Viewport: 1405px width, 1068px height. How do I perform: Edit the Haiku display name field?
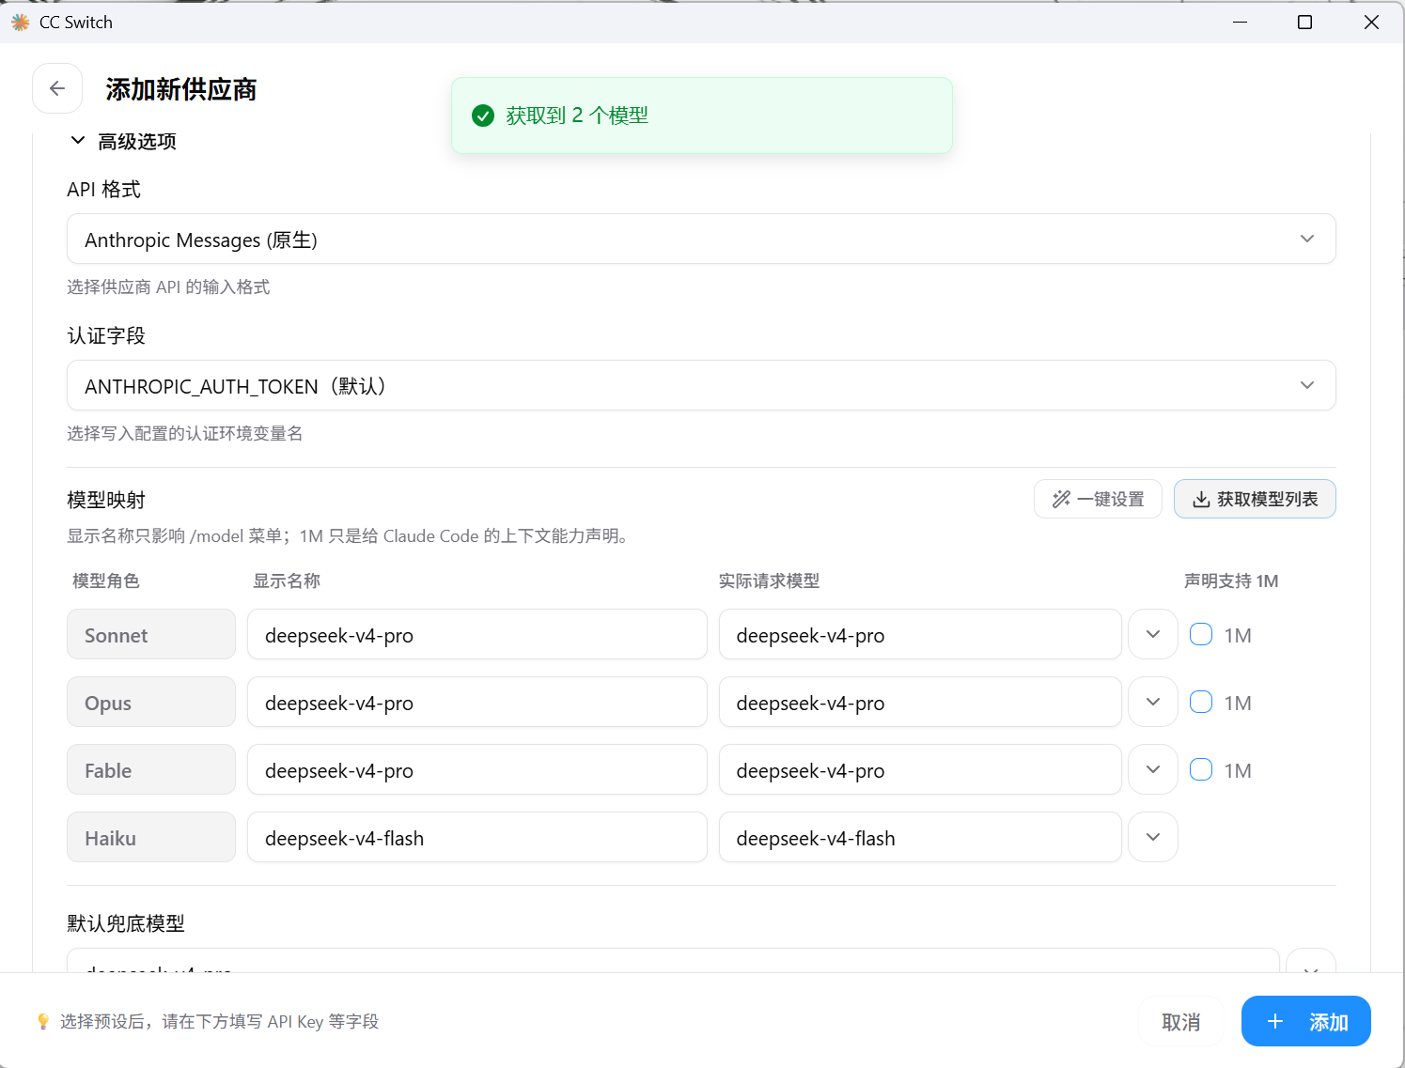477,838
